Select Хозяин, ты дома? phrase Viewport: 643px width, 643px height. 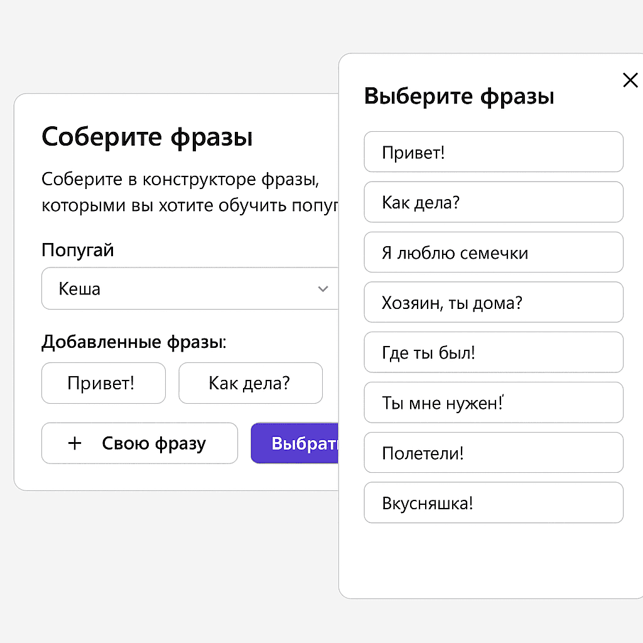(x=494, y=302)
